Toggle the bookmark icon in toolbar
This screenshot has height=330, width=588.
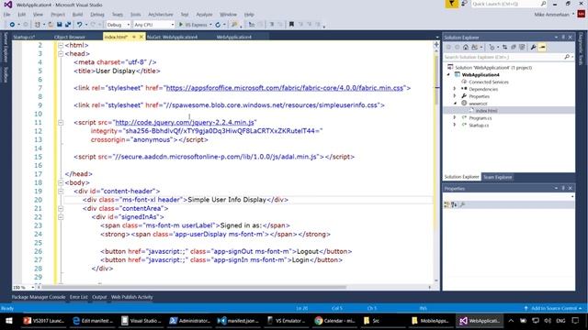click(x=291, y=25)
